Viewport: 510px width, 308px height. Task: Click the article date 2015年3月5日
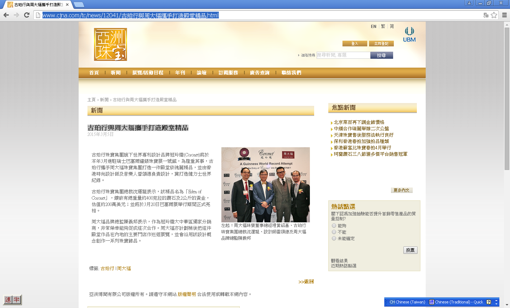click(x=101, y=134)
